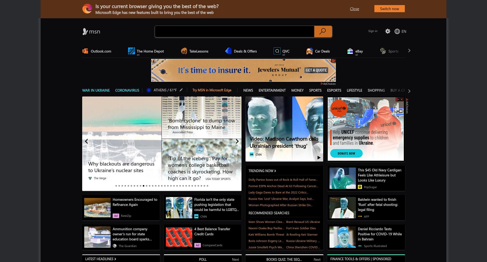Click the Switch now button
This screenshot has height=262, width=487.
389,9
